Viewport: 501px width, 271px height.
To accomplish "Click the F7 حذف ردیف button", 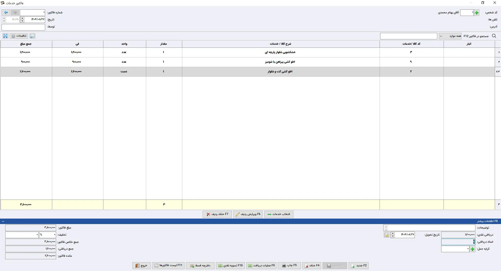I will pos(217,214).
